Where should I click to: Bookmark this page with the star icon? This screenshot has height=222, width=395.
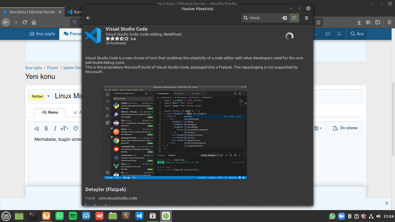(318, 22)
